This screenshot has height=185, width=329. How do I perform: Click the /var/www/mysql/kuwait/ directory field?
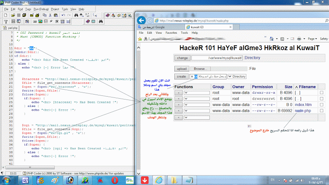point(217,58)
